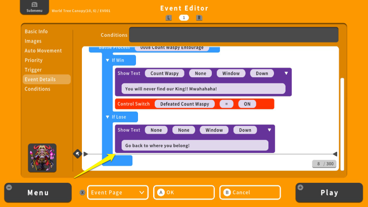Click the Conditions input field
368x207 pixels.
pyautogui.click(x=233, y=35)
